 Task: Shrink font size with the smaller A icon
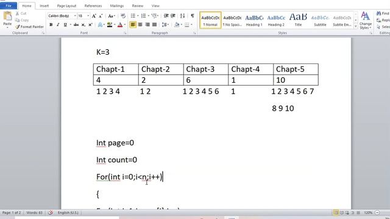(x=101, y=16)
